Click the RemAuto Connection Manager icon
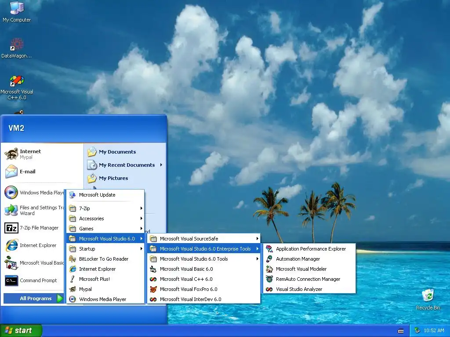This screenshot has height=337, width=450. 269,279
